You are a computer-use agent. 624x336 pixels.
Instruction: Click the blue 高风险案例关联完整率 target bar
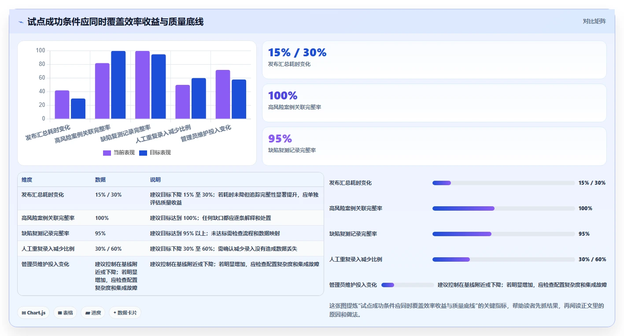(x=118, y=85)
